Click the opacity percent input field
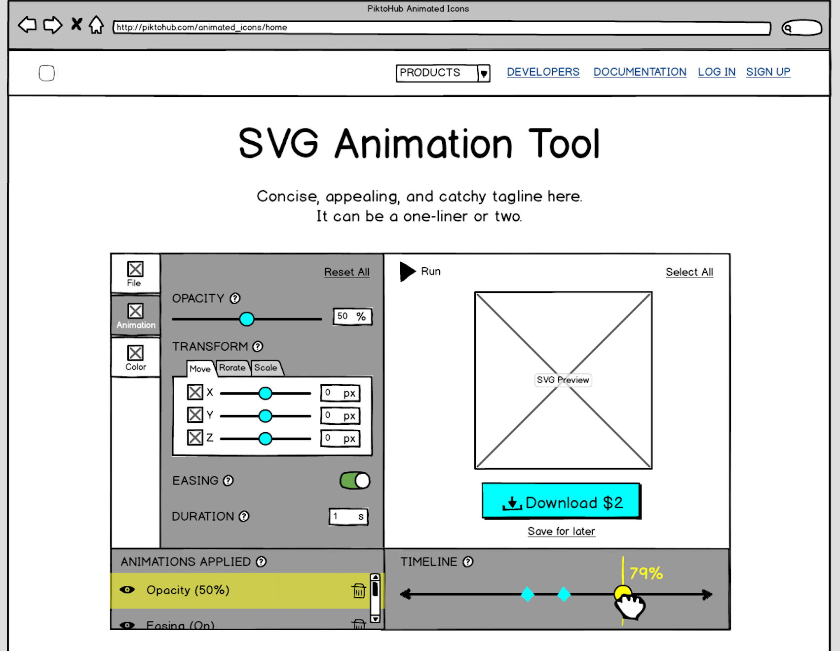840x651 pixels. pyautogui.click(x=352, y=317)
